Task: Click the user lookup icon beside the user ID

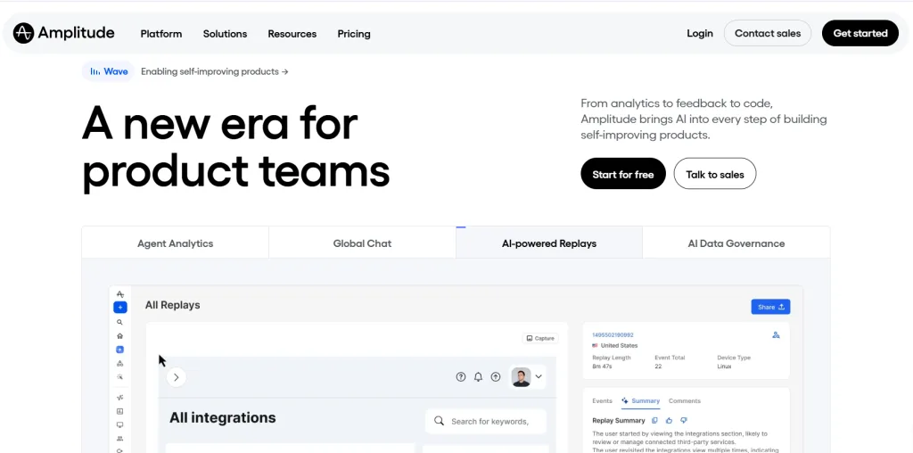Action: 776,334
